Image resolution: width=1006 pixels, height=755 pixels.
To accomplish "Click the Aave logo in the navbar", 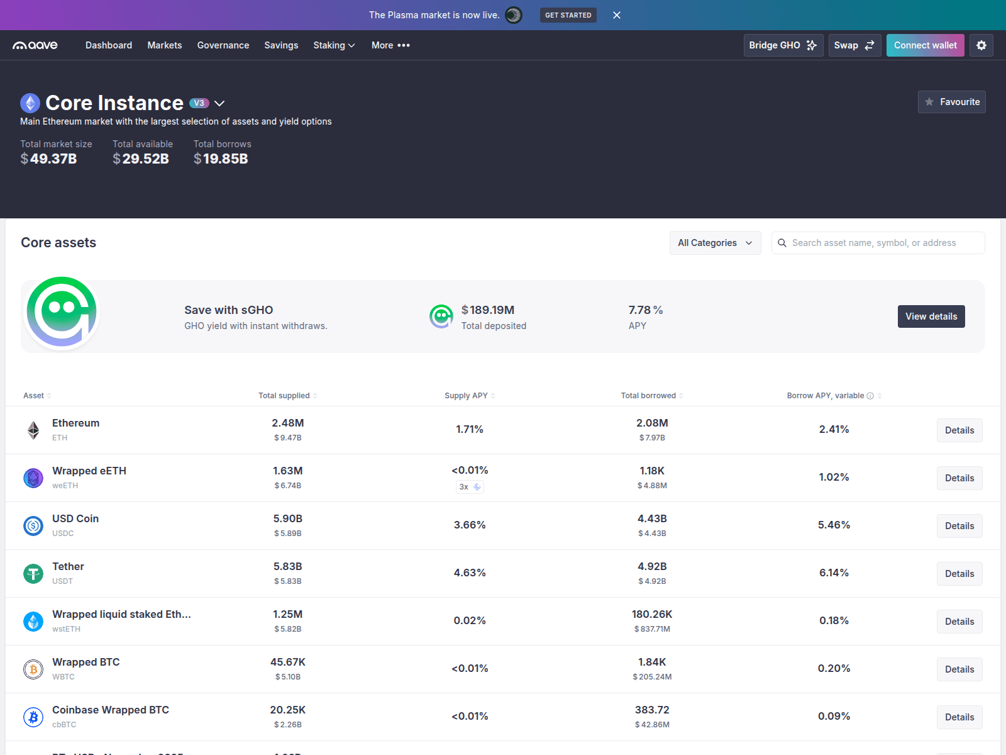I will (35, 45).
